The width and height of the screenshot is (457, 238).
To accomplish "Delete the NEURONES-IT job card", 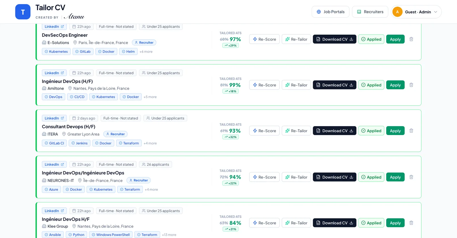I will [411, 177].
